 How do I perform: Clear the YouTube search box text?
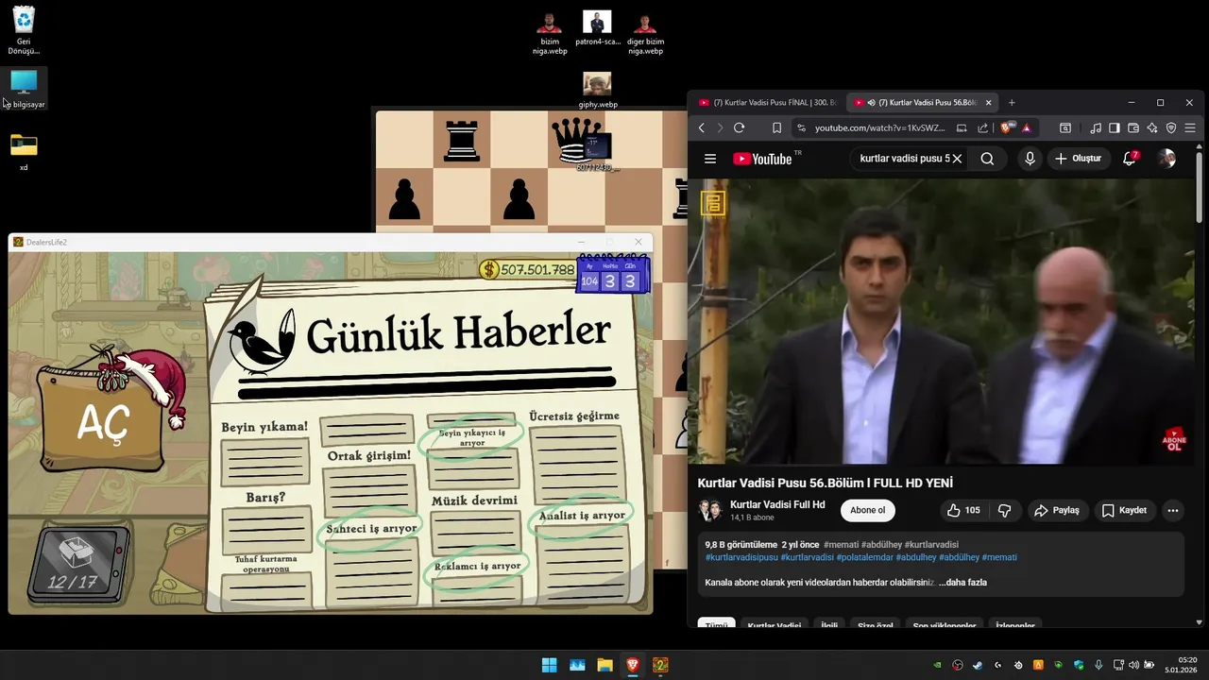click(x=957, y=159)
